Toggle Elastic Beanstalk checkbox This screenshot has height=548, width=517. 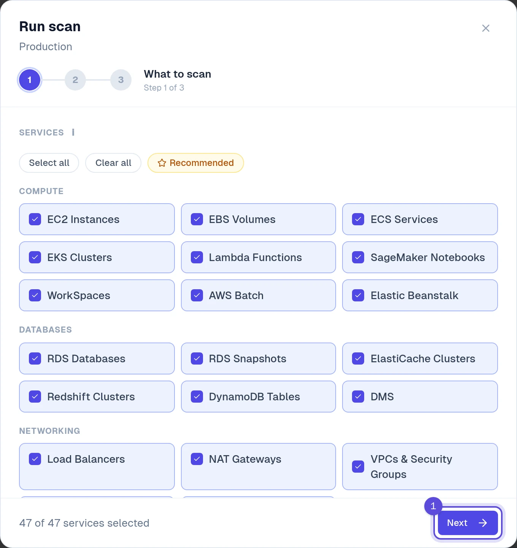pyautogui.click(x=358, y=295)
